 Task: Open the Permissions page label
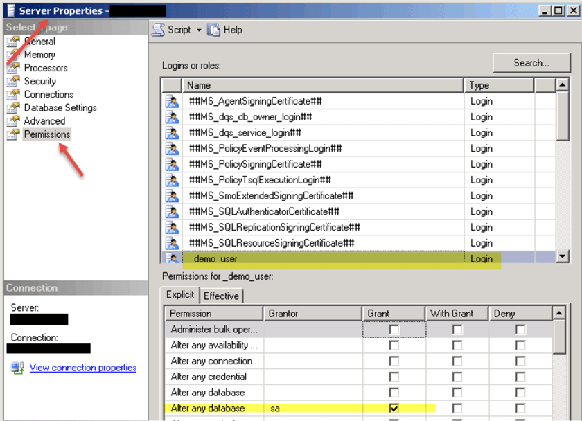[47, 134]
